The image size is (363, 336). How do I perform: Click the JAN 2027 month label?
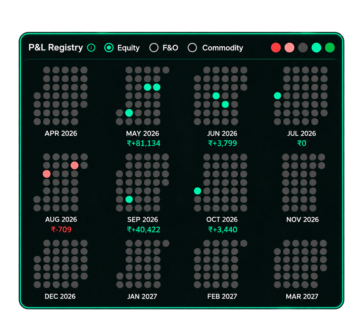click(142, 296)
